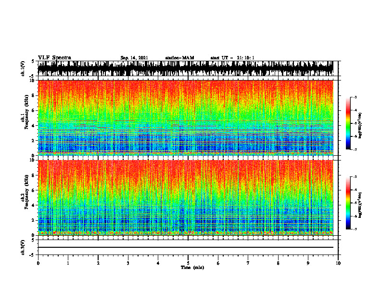The height and width of the screenshot is (295, 381).
Task: Click the '10' at the time axis end
Action: pyautogui.click(x=338, y=263)
